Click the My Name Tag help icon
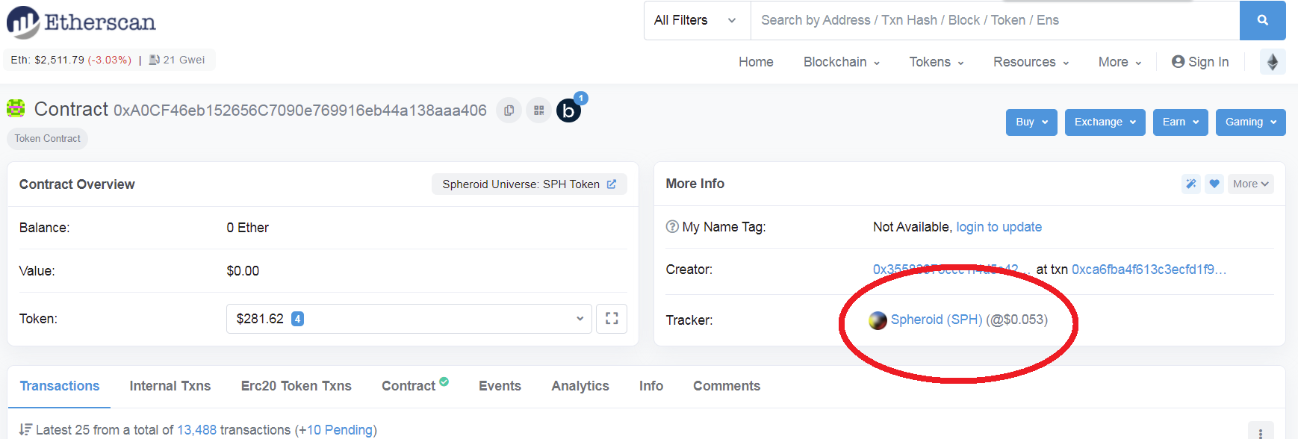 click(672, 227)
